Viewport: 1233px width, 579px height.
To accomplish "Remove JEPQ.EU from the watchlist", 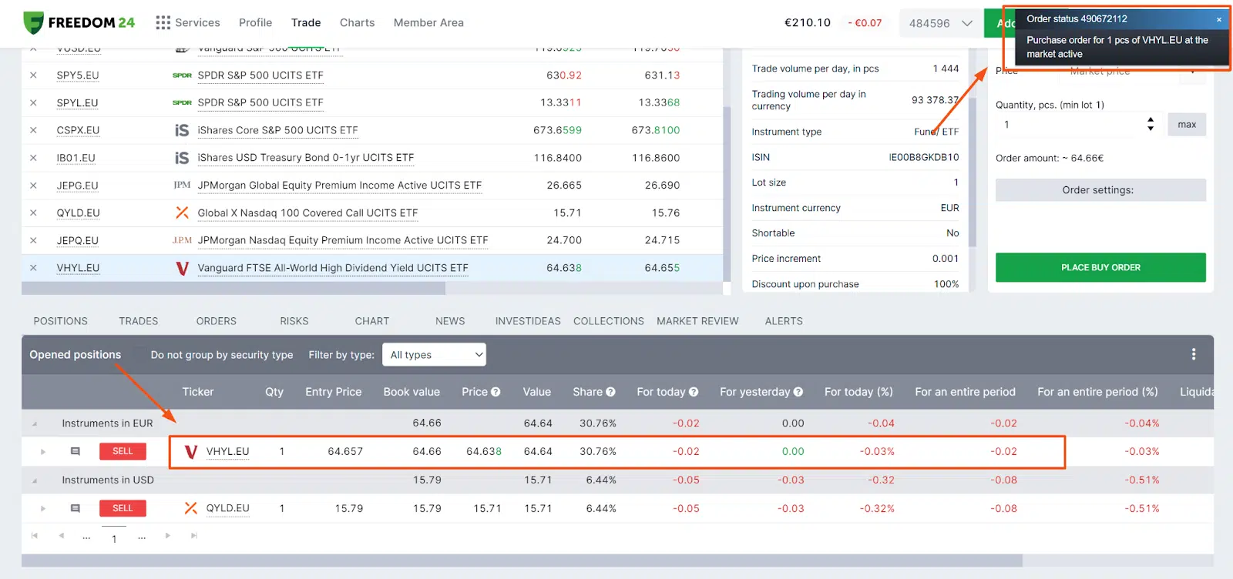I will click(33, 240).
